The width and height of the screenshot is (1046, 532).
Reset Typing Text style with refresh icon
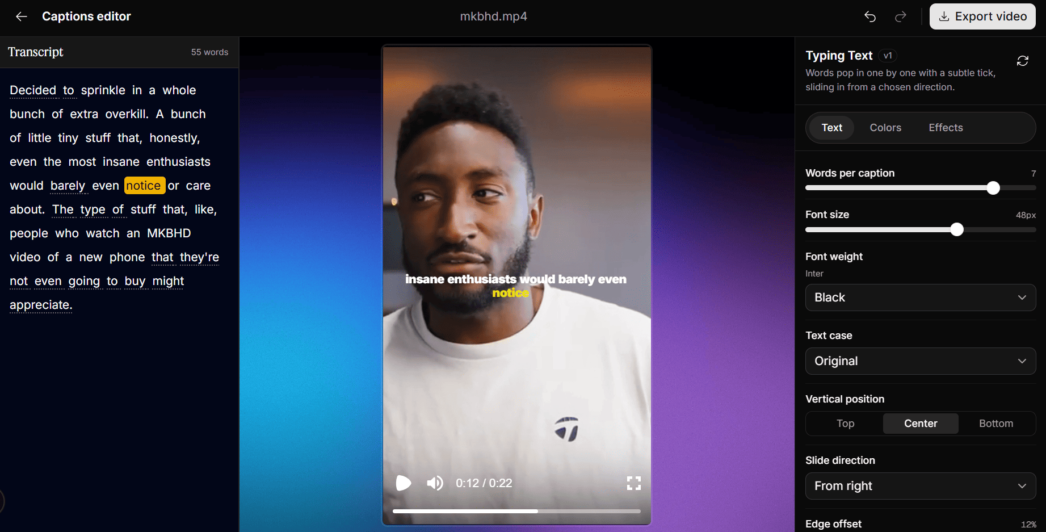(1023, 61)
